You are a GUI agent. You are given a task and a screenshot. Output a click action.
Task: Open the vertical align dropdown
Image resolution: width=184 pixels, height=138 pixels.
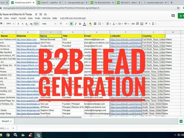(x=115, y=24)
